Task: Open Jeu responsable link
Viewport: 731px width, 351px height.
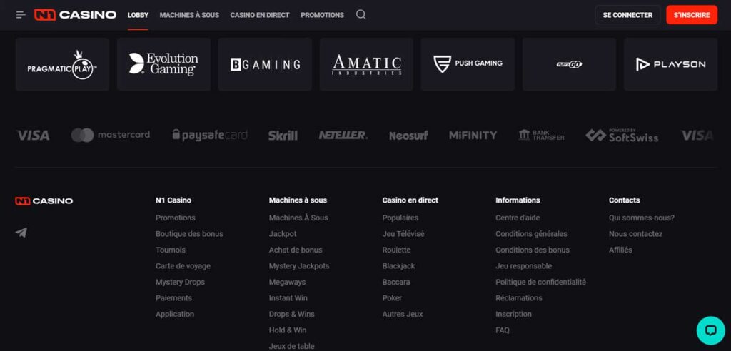Action: pos(523,266)
